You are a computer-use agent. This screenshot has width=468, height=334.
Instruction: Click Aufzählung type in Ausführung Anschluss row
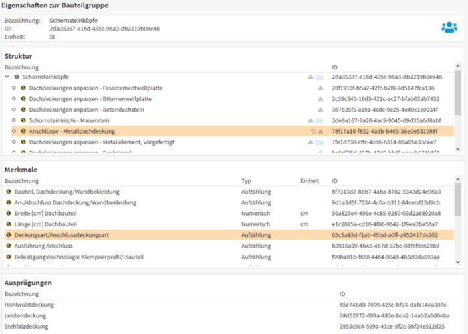[256, 246]
